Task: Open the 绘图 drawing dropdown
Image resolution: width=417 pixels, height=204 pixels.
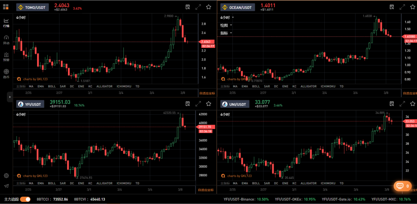Action: click(x=226, y=25)
